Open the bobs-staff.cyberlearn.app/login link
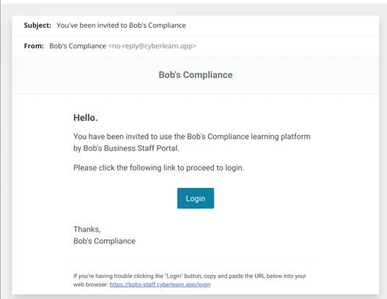The height and width of the screenshot is (299, 387). [160, 284]
